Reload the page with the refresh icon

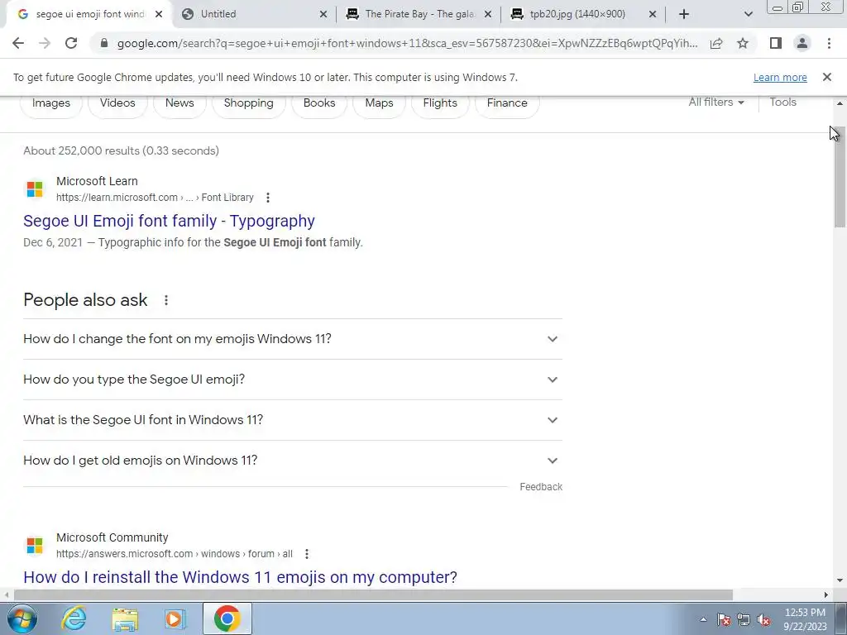[x=71, y=43]
